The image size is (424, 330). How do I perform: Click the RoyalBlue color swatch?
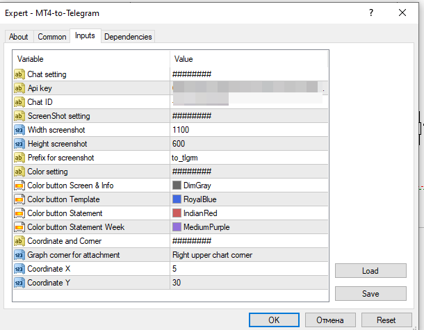(177, 199)
